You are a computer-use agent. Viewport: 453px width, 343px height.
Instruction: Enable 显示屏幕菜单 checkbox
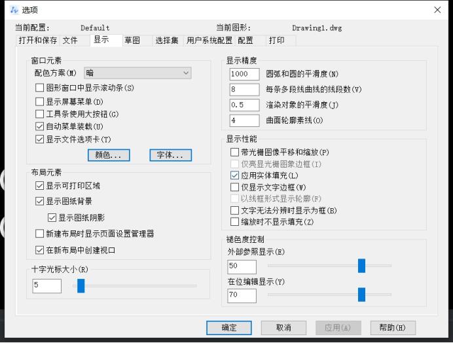[x=39, y=101]
